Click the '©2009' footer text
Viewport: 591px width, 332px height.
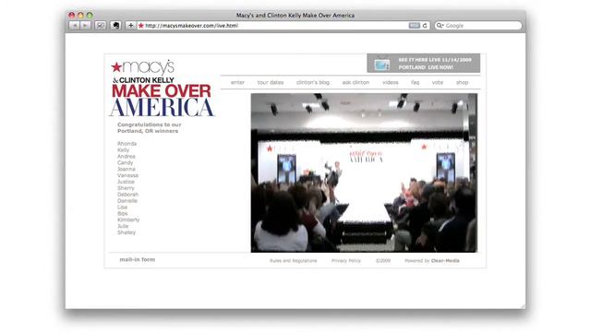383,260
